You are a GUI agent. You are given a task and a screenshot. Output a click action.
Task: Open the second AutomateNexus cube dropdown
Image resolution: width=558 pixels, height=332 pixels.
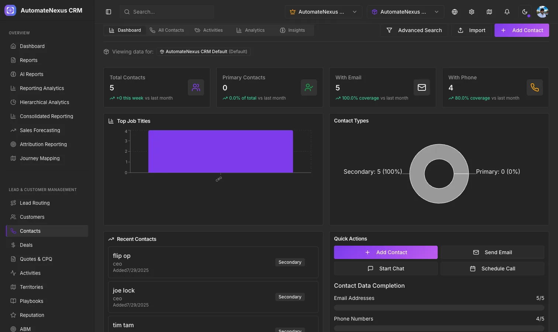point(405,12)
